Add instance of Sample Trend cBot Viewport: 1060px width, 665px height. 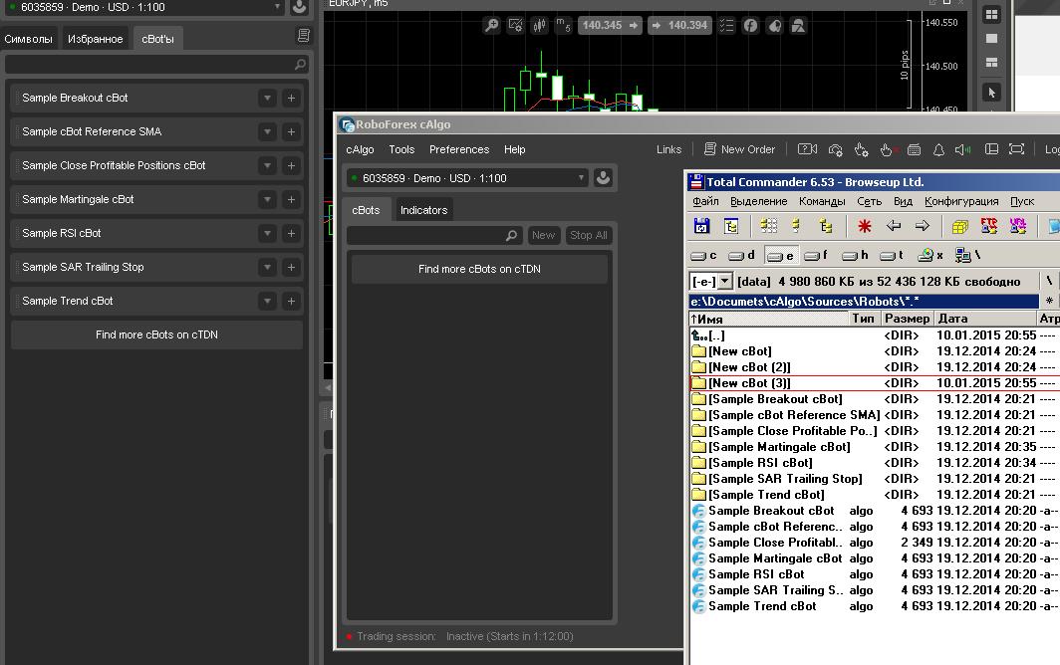pyautogui.click(x=291, y=301)
